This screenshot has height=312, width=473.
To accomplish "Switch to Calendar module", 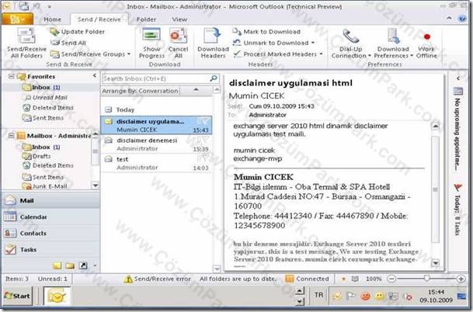I will click(50, 217).
